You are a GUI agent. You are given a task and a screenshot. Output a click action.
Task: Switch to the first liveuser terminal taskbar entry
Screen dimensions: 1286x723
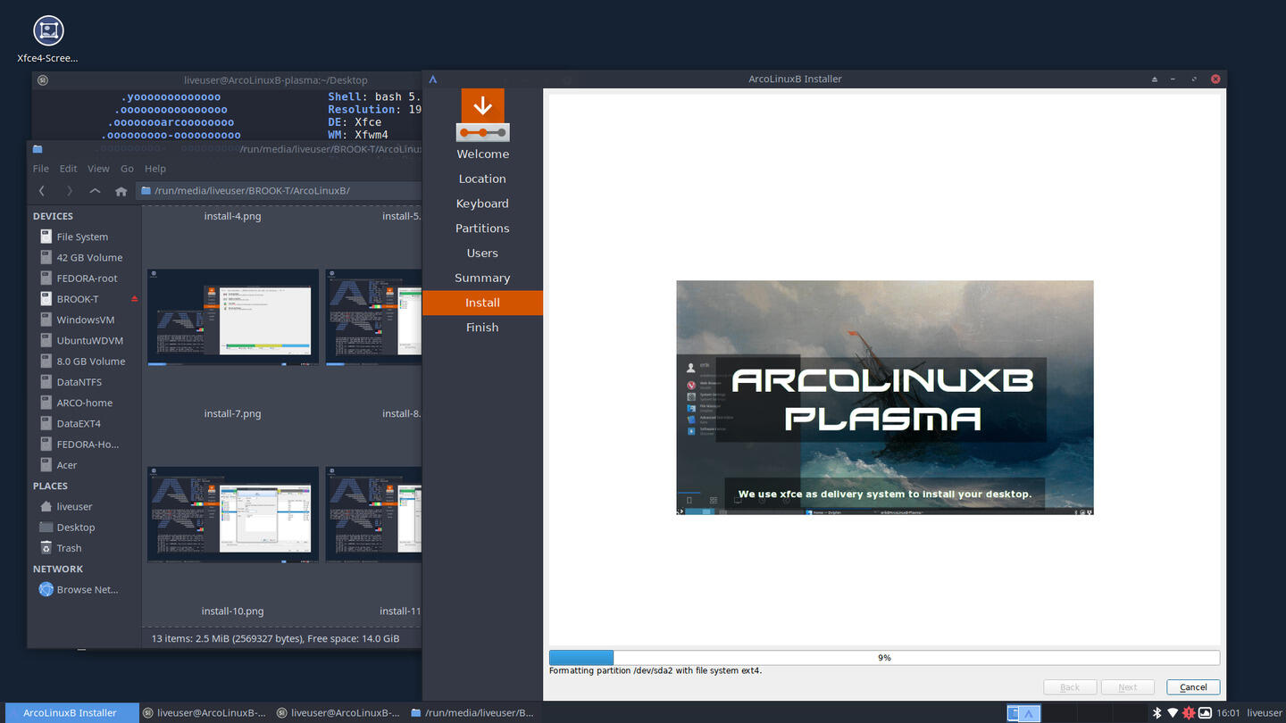point(205,713)
